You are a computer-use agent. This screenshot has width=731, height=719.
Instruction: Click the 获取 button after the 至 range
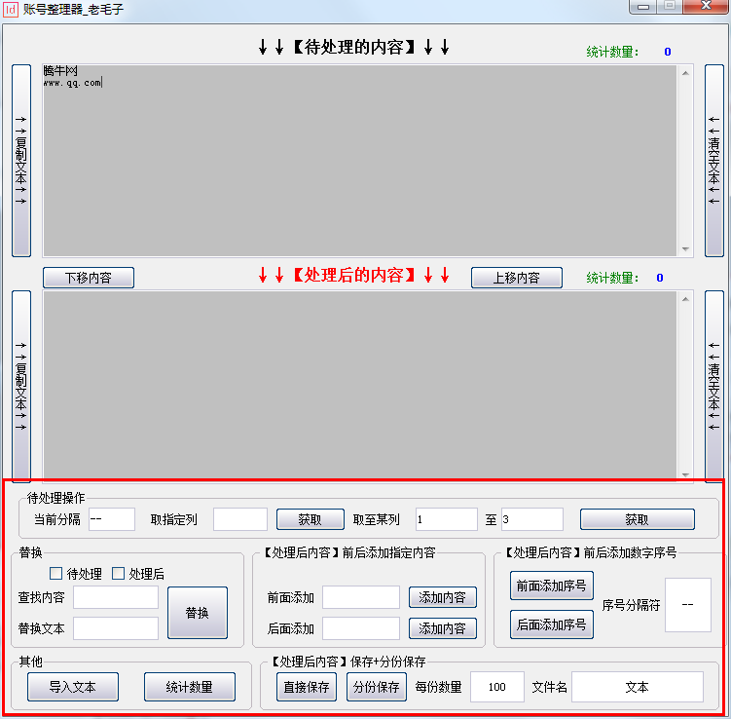[x=638, y=519]
